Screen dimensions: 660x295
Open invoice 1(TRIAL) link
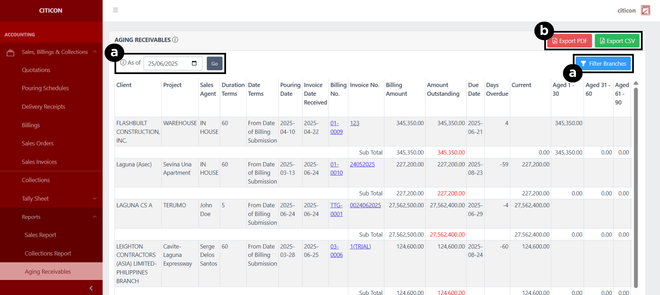coord(360,246)
